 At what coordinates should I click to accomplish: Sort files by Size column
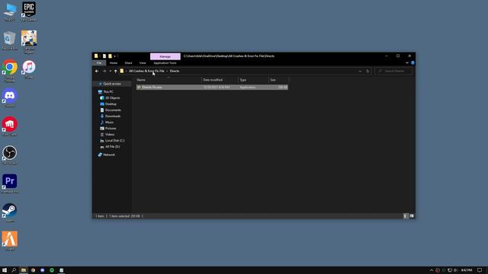(x=278, y=80)
